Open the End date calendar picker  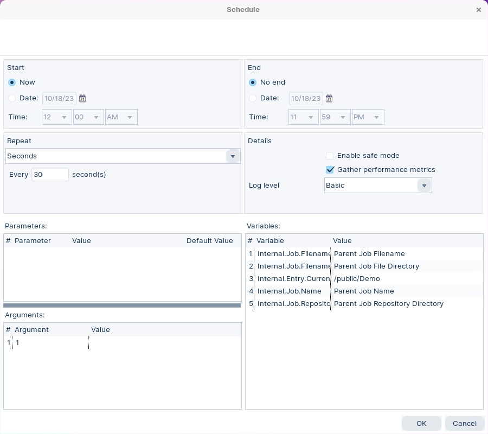[x=329, y=98]
